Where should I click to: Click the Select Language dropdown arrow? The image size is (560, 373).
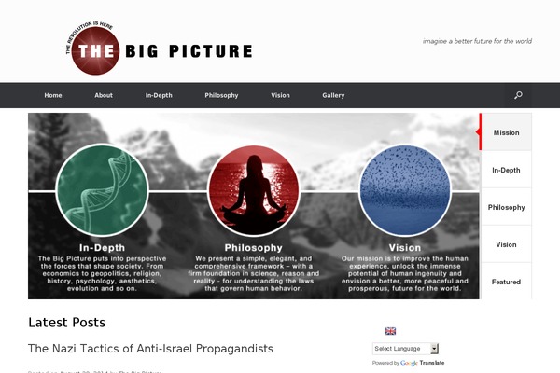click(434, 349)
